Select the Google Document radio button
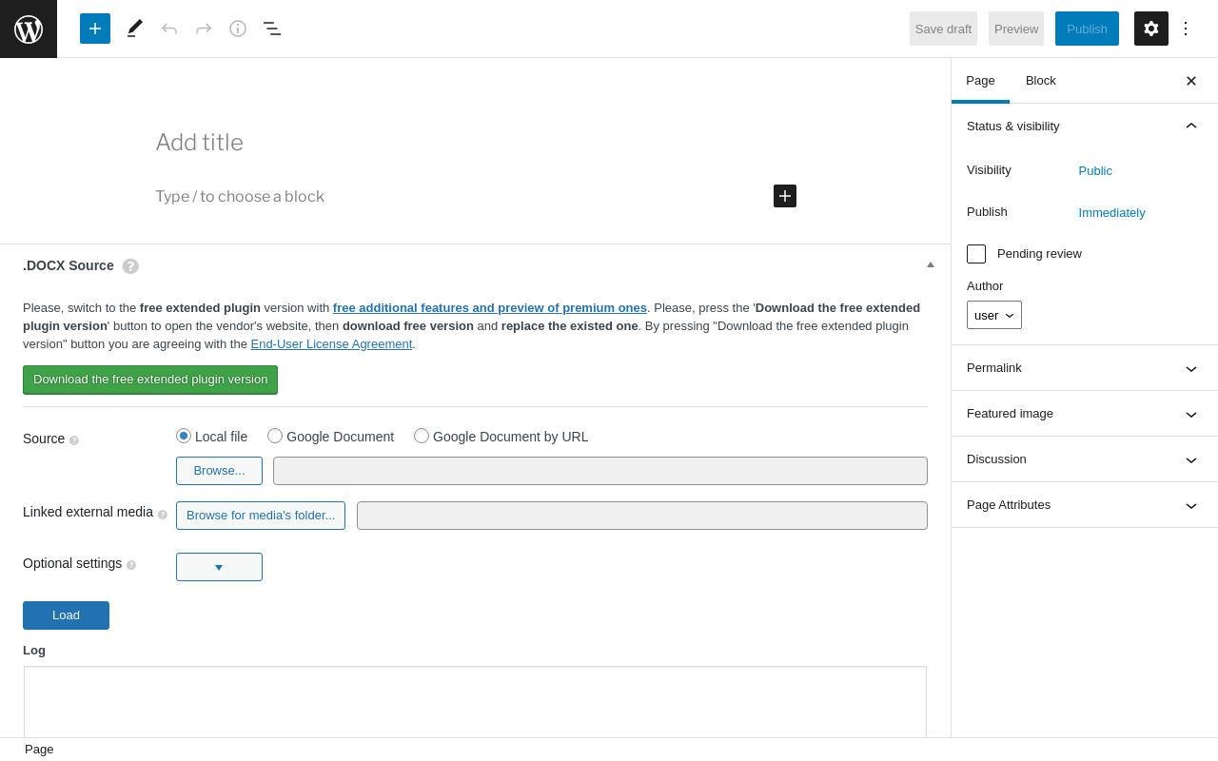 (x=275, y=436)
